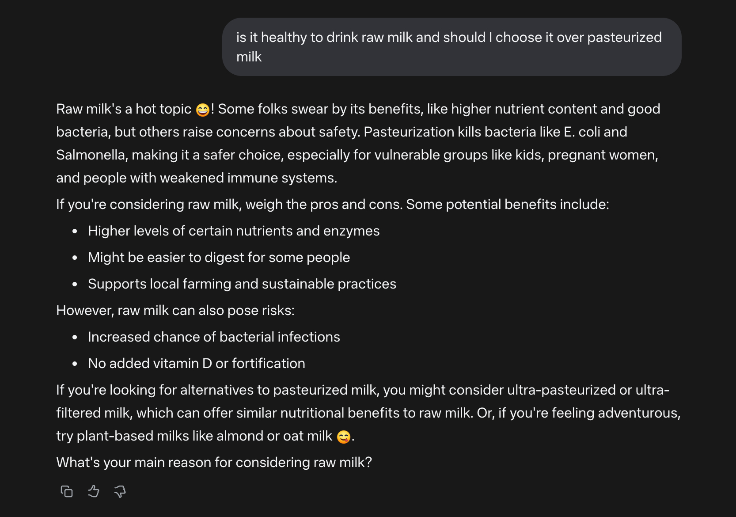Click the user's raw milk question bubble

coord(451,47)
